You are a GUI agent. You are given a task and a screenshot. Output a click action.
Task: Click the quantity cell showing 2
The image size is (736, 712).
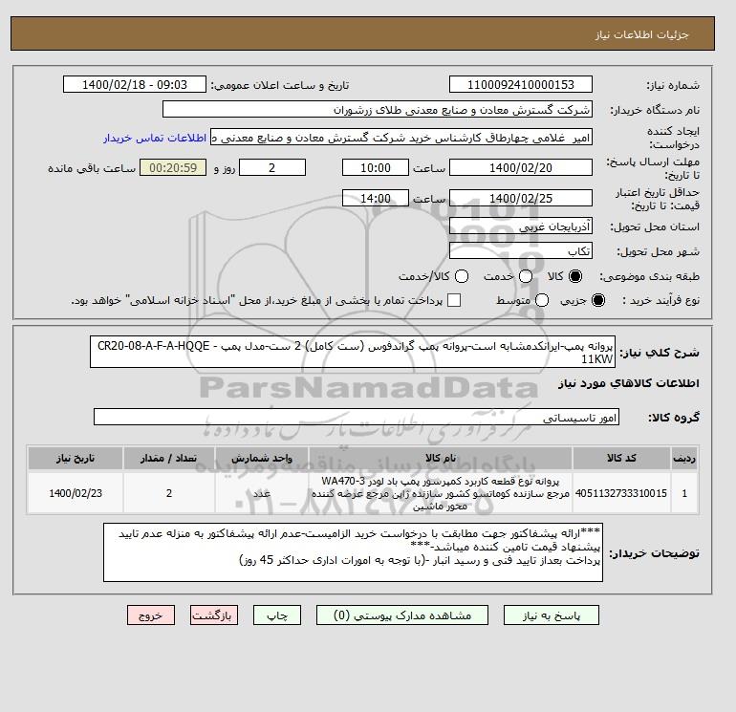coord(169,493)
